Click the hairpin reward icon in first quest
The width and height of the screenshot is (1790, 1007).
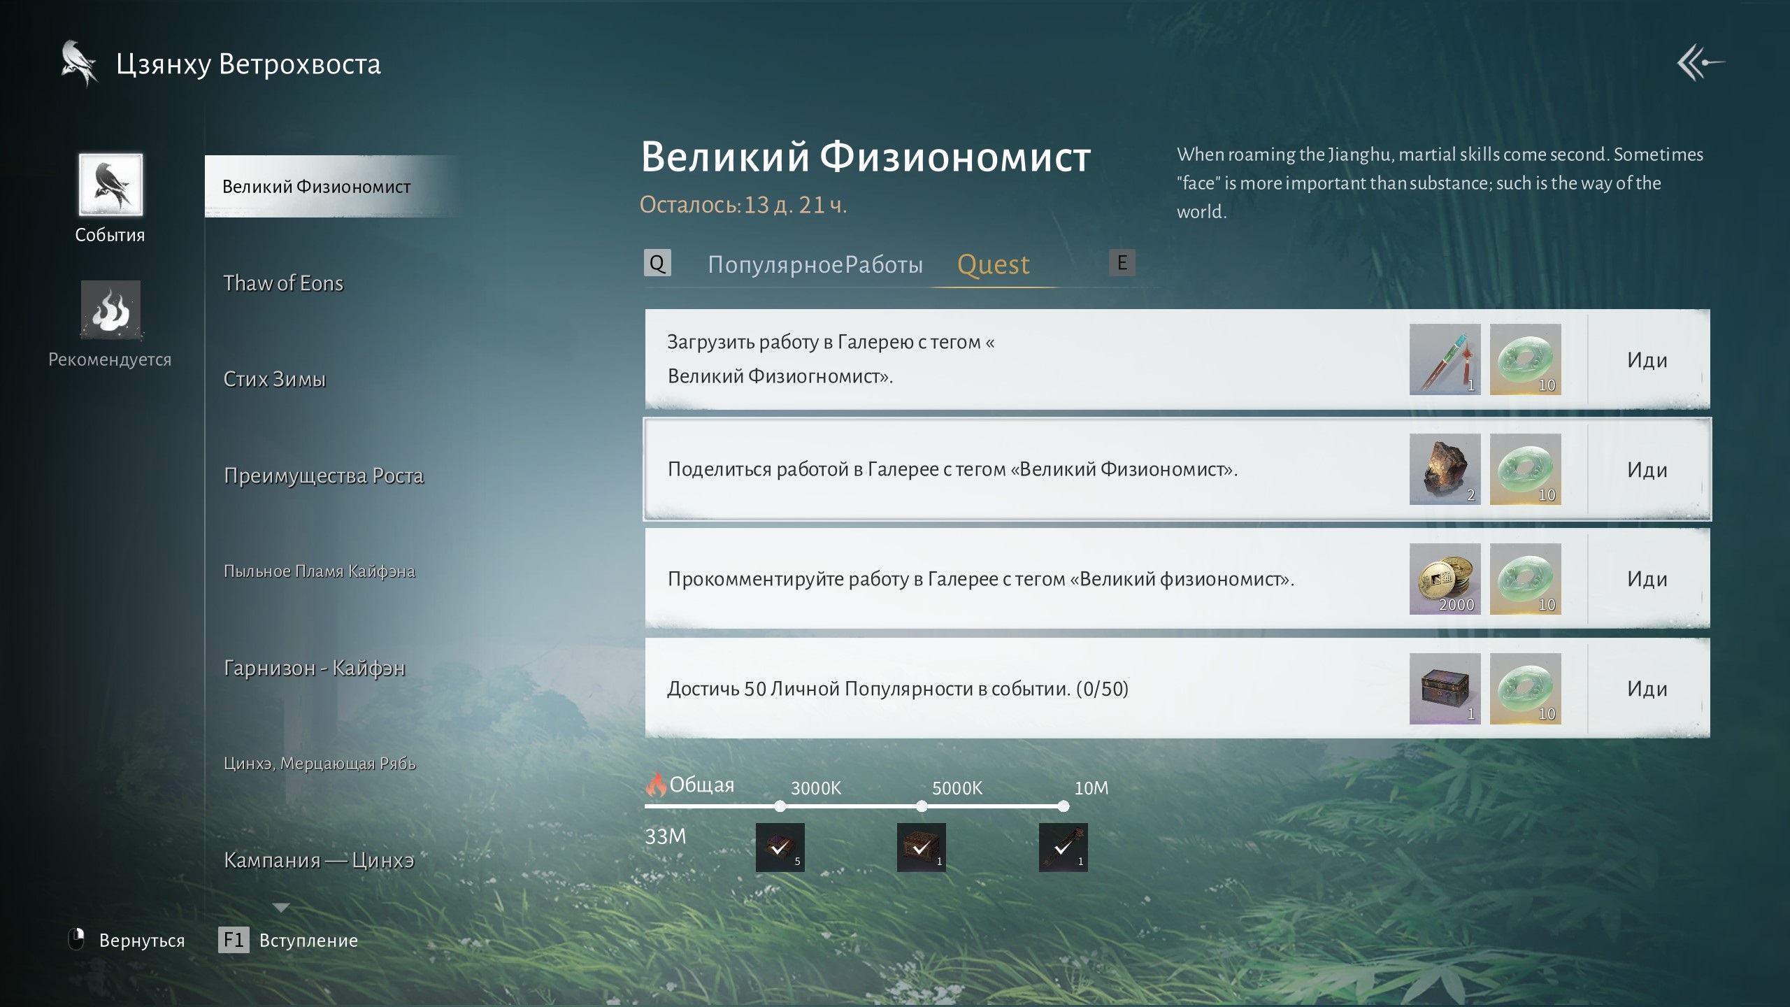point(1445,359)
